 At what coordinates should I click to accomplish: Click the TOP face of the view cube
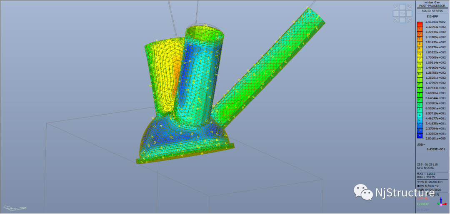[x=402, y=13]
